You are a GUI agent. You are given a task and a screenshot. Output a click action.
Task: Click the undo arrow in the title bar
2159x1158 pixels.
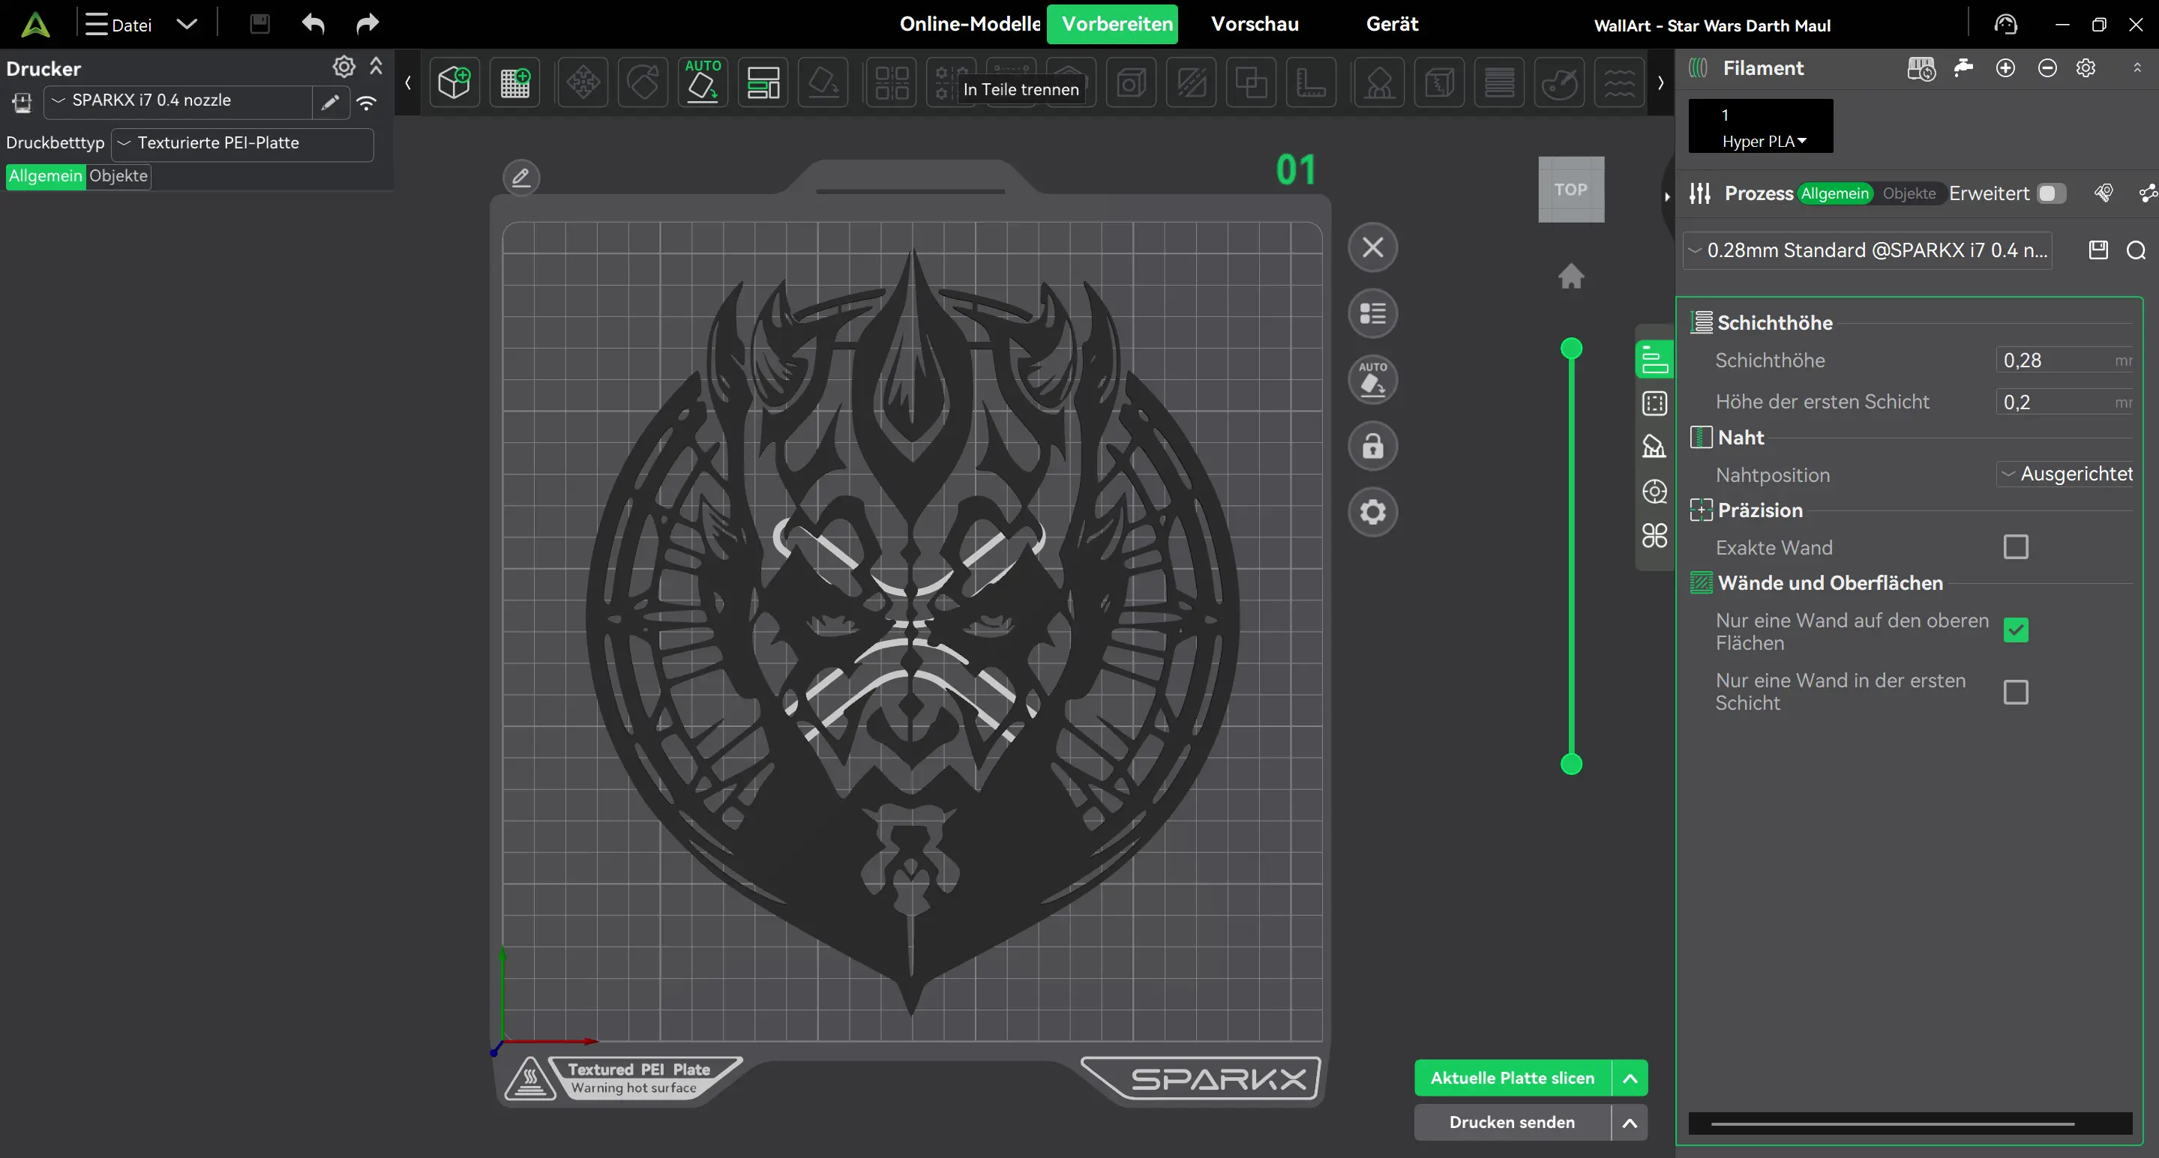pyautogui.click(x=313, y=23)
